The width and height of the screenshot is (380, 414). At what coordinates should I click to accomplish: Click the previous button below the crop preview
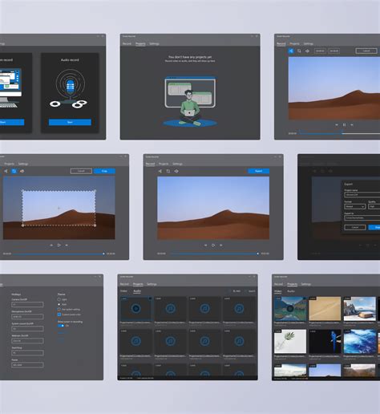click(x=51, y=245)
